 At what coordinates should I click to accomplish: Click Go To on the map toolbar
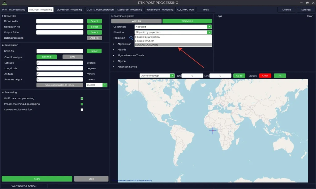pos(239,75)
